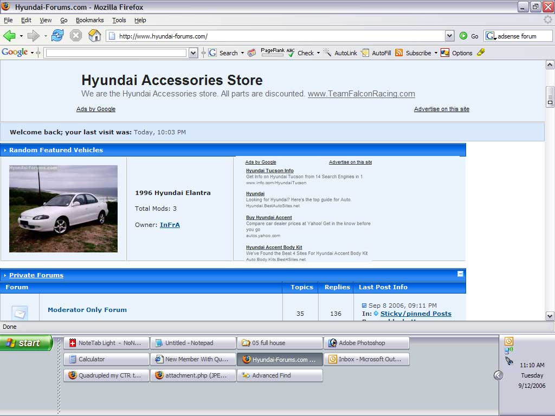The image size is (555, 416).
Task: Open the Help menu
Action: tap(140, 20)
